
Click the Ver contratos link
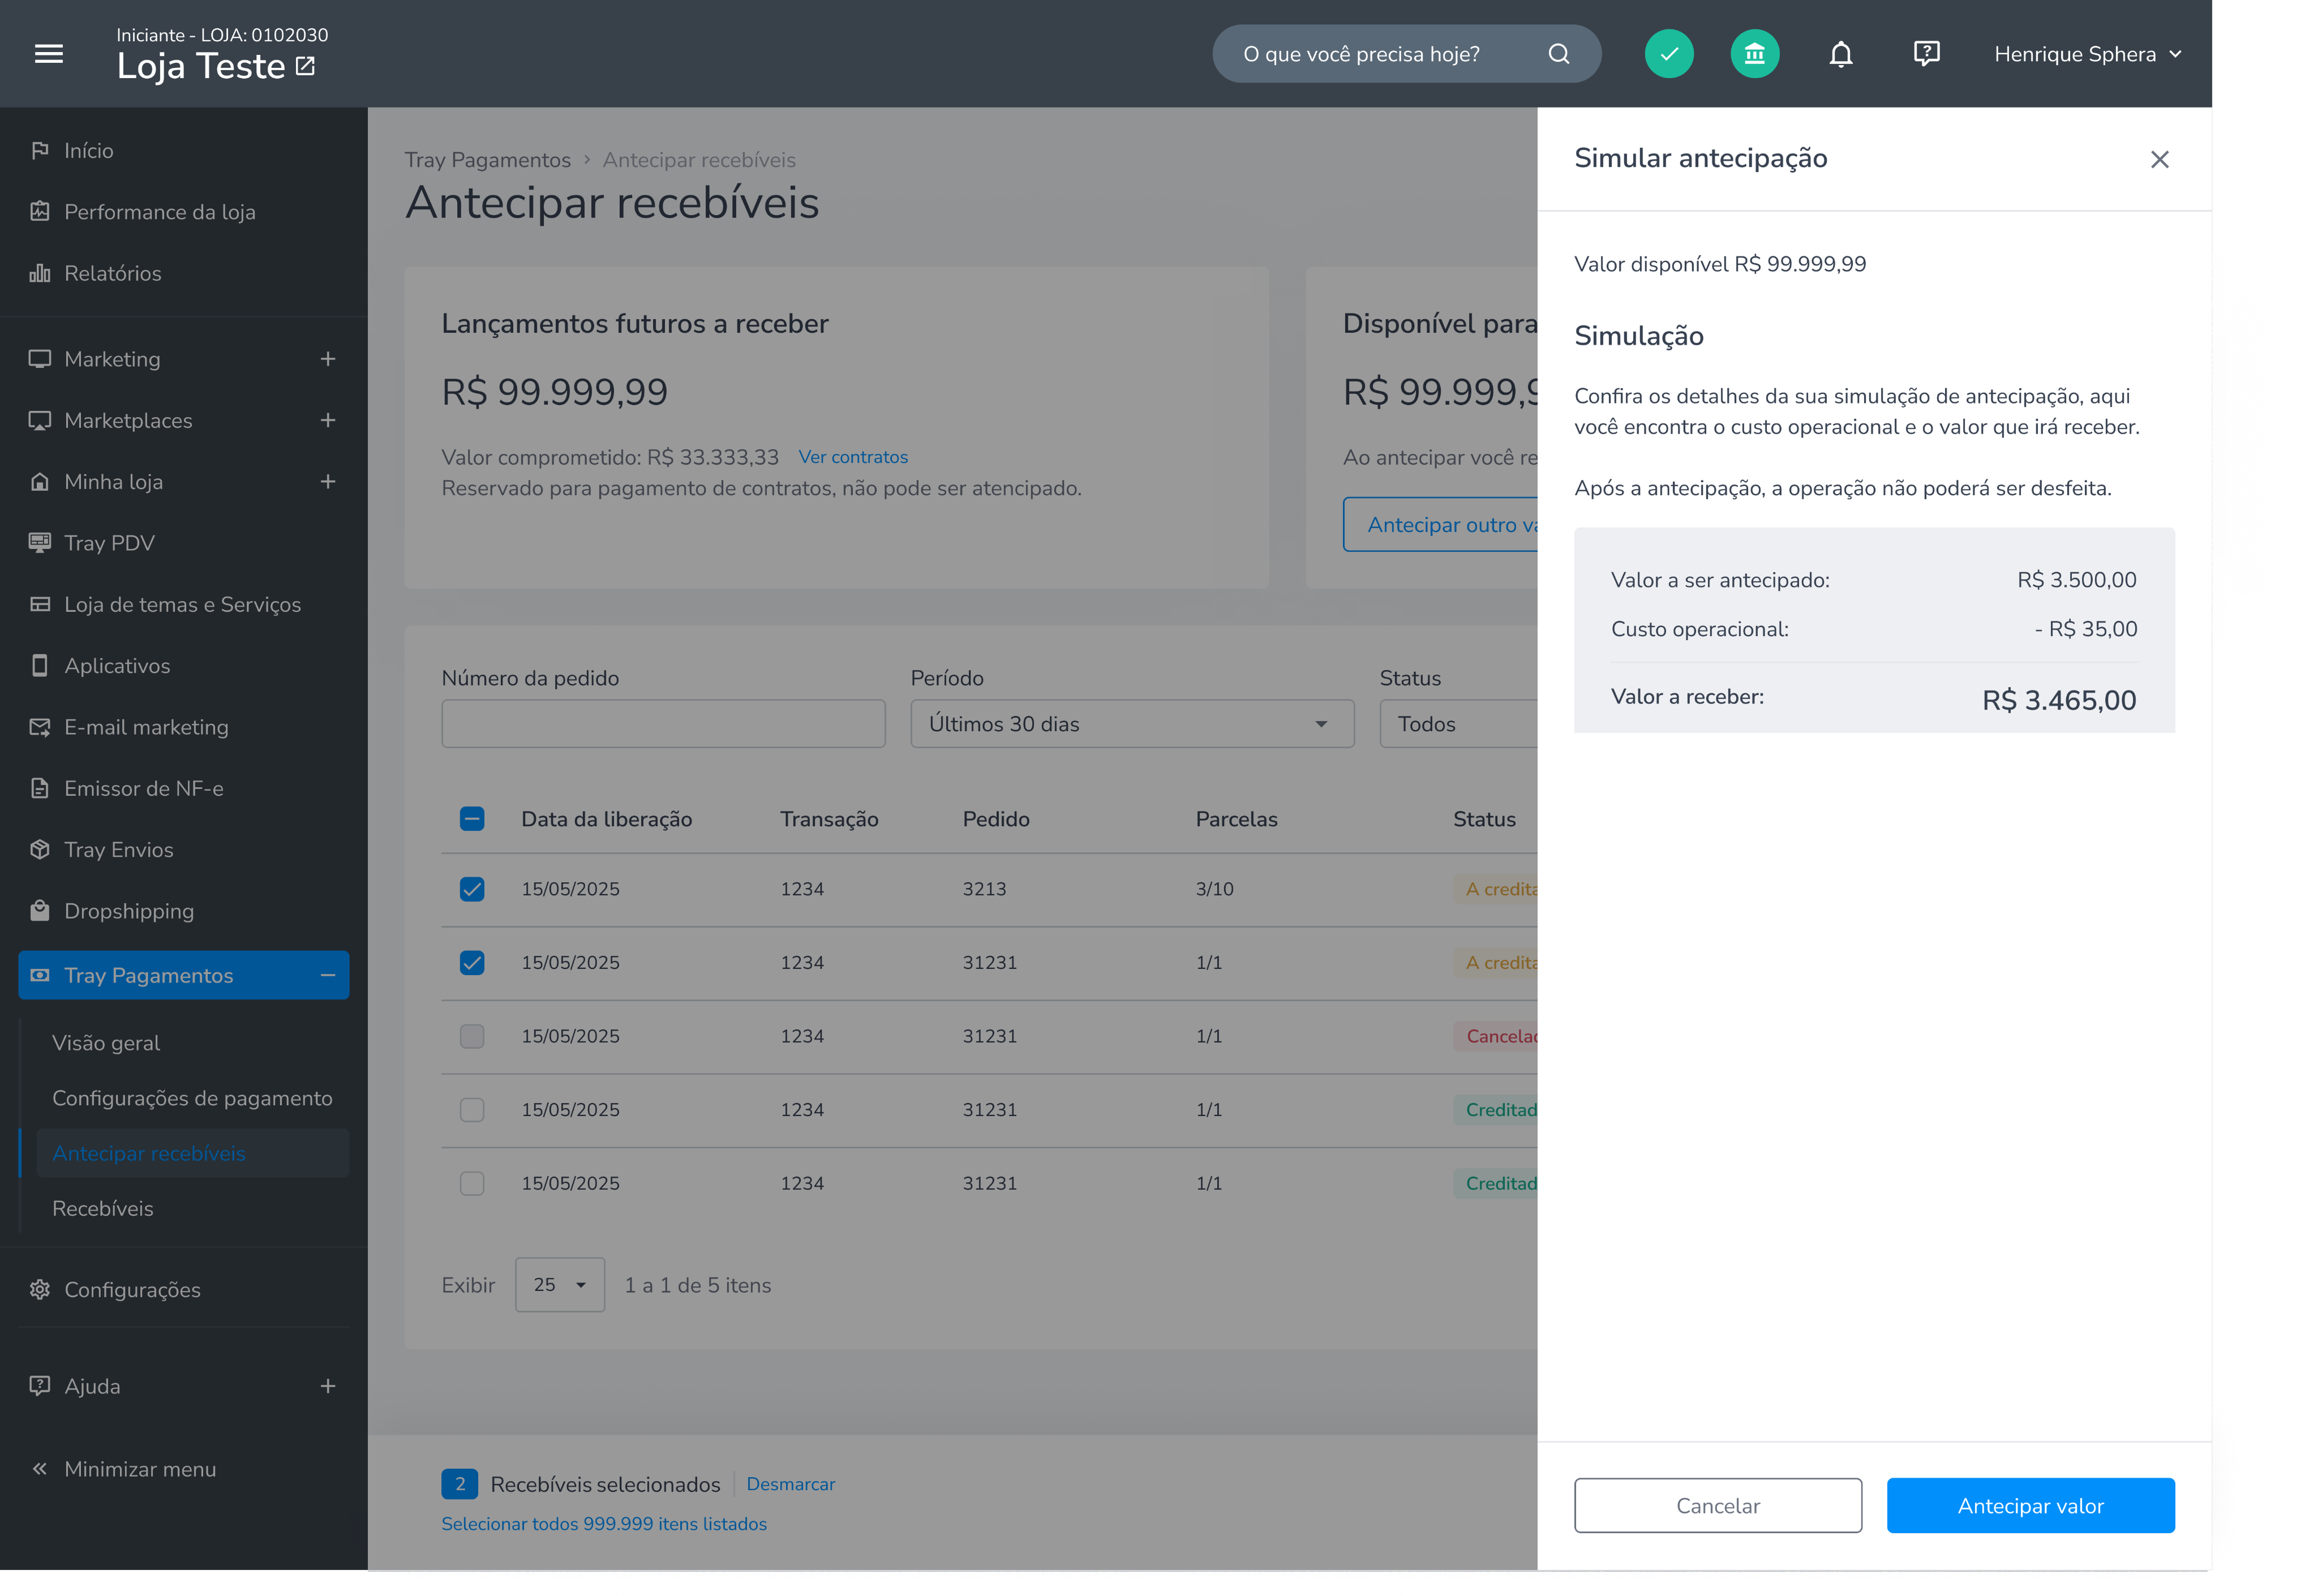[853, 457]
